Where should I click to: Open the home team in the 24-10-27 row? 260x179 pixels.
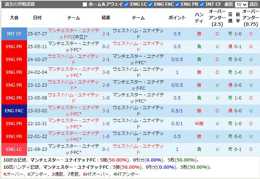[x=74, y=59]
